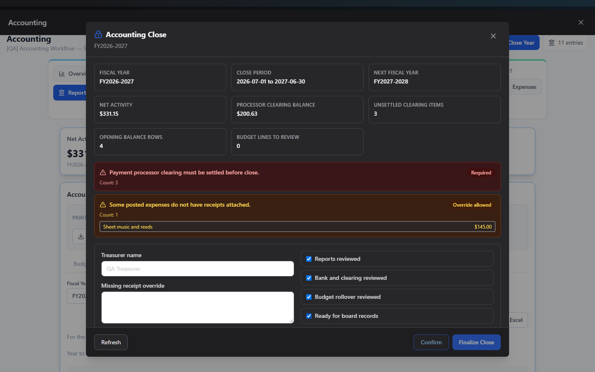The image size is (595, 372).
Task: Click the Accounting title in the top bar
Action: coord(27,23)
